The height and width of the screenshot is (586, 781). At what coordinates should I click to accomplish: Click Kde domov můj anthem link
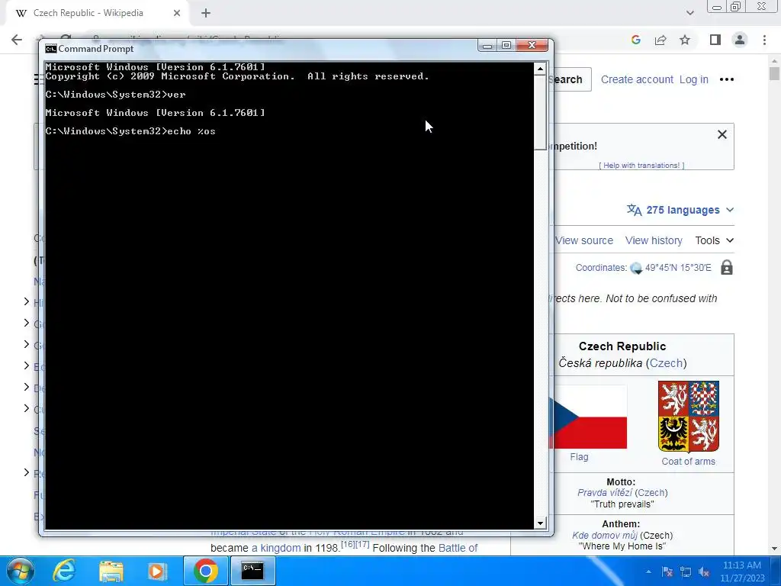point(605,535)
